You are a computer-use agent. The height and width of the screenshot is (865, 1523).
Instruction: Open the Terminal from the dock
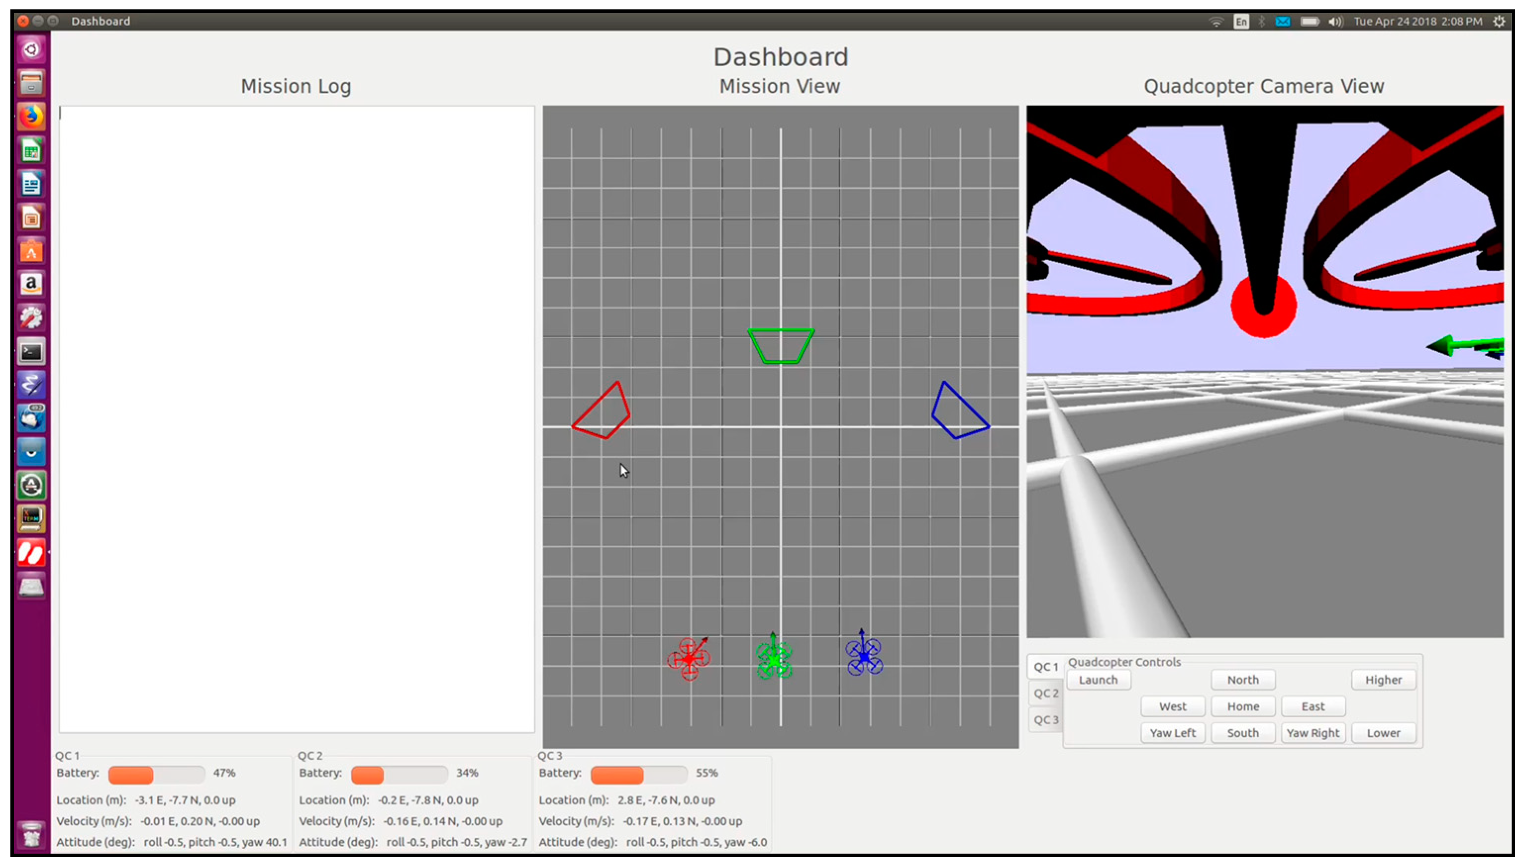pos(31,352)
